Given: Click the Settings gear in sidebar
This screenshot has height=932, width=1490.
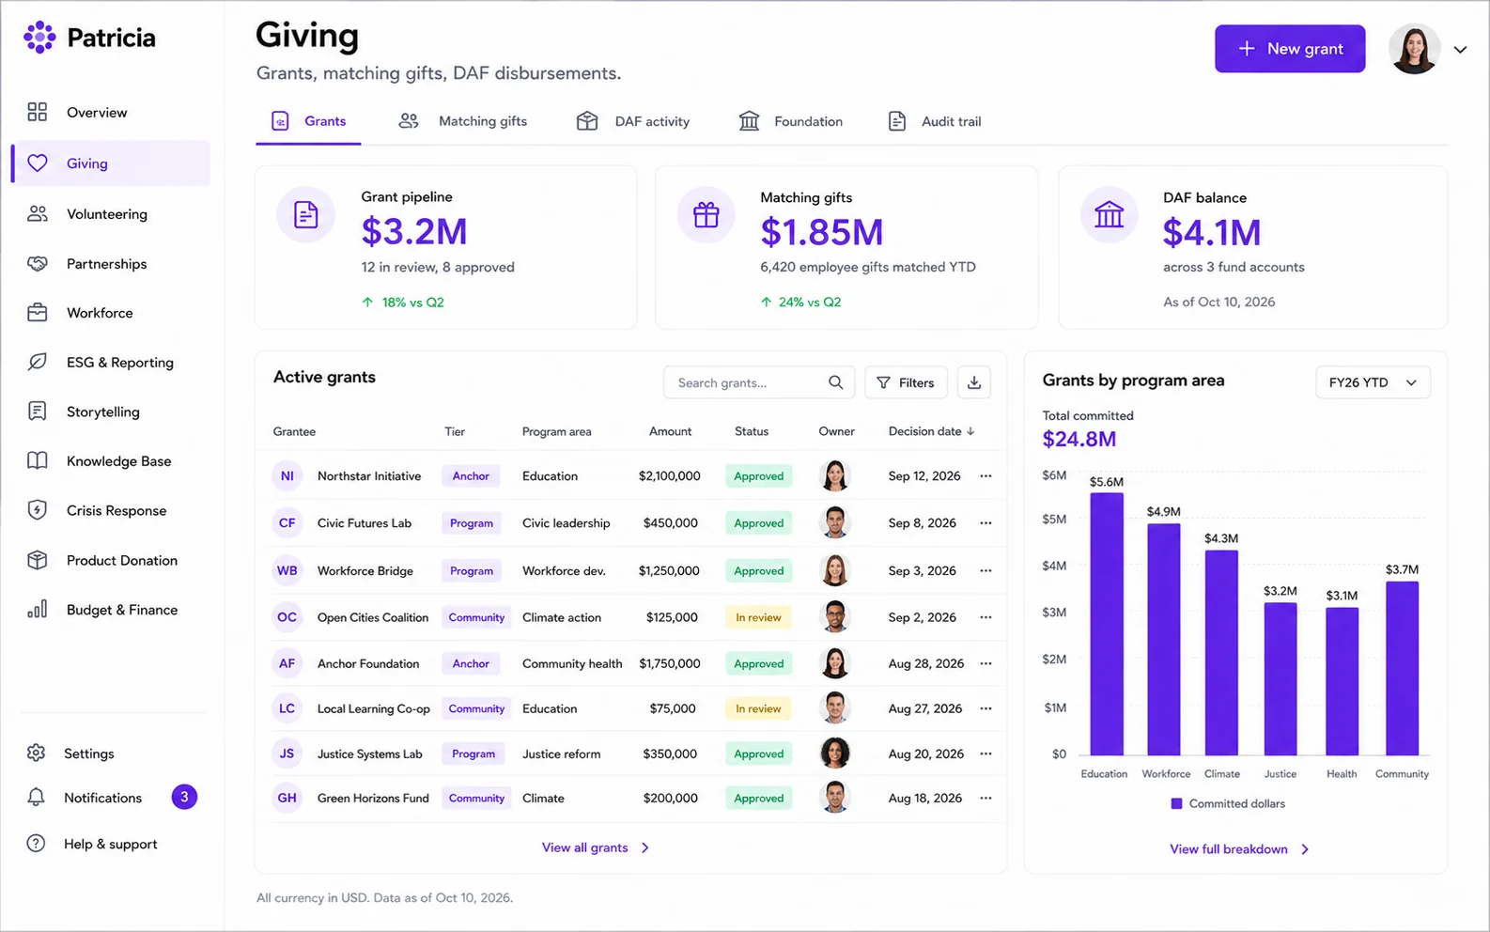Looking at the screenshot, I should click(x=36, y=753).
